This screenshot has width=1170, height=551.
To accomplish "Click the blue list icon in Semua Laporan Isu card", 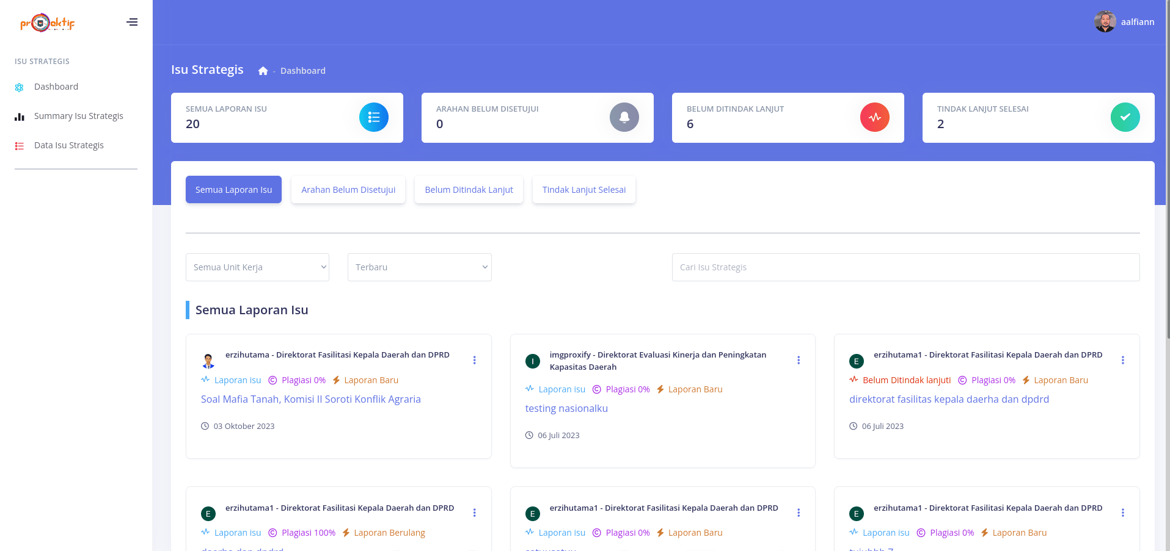I will 373,117.
